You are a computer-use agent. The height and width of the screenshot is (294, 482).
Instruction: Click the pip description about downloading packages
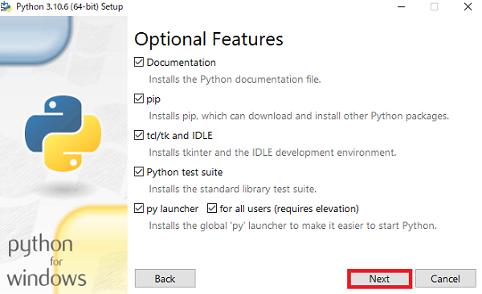click(x=299, y=116)
